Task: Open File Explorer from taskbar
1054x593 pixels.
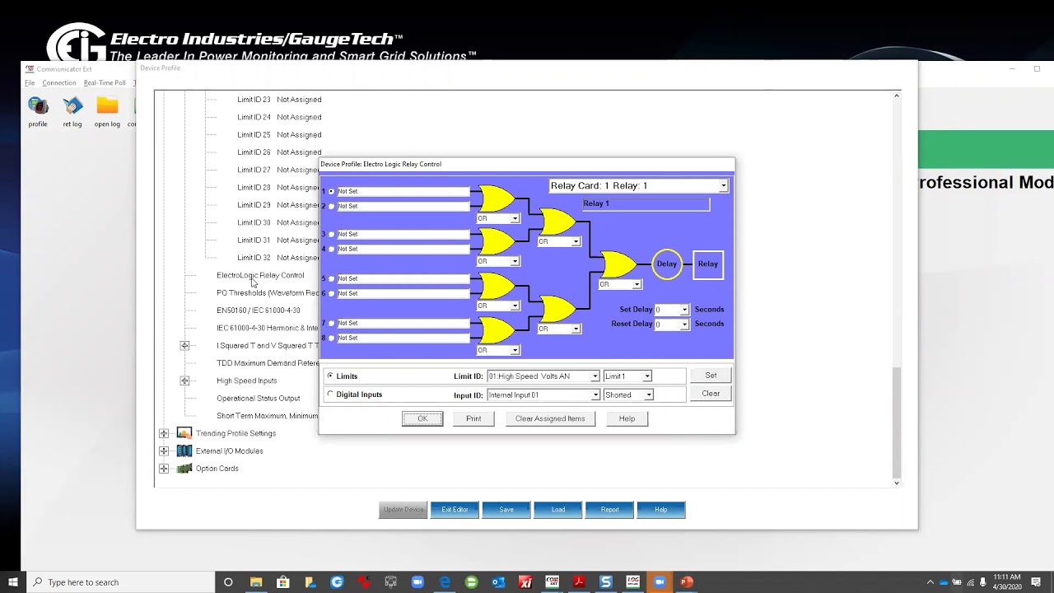Action: pyautogui.click(x=256, y=582)
